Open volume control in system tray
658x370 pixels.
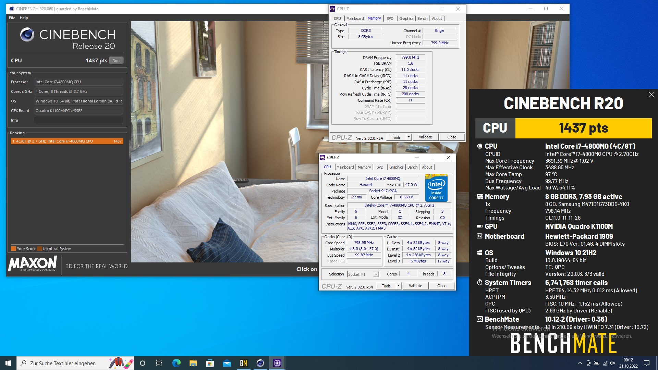[x=613, y=363]
